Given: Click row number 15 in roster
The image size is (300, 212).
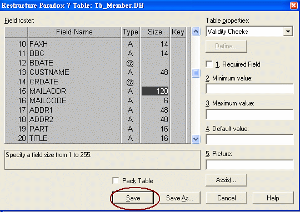Looking at the screenshot, I should pyautogui.click(x=16, y=91).
